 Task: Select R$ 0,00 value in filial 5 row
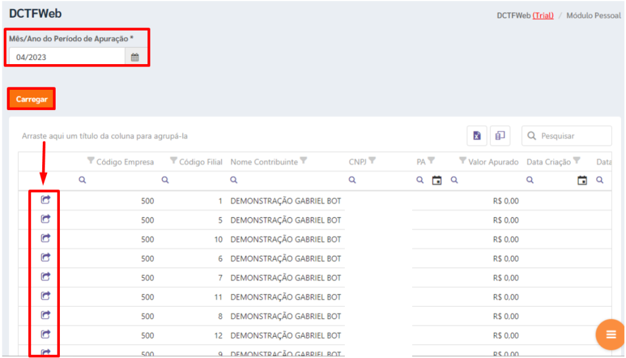pos(506,221)
